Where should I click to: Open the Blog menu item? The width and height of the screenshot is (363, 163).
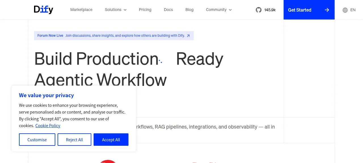coord(189,10)
